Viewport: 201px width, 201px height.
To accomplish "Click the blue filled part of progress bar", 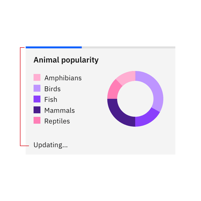I will (54, 47).
